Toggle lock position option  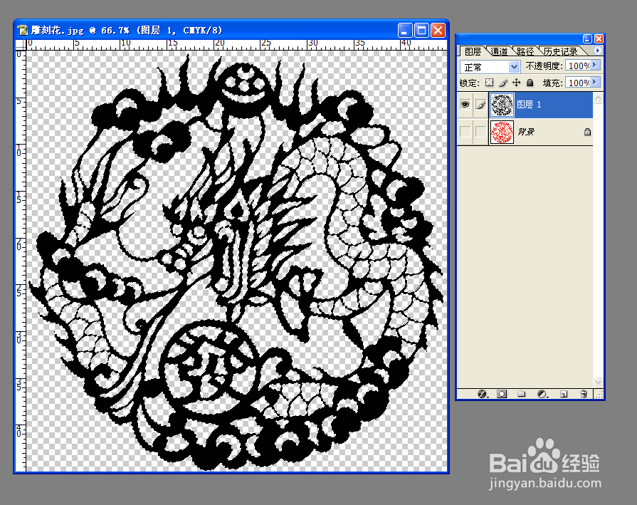[516, 83]
